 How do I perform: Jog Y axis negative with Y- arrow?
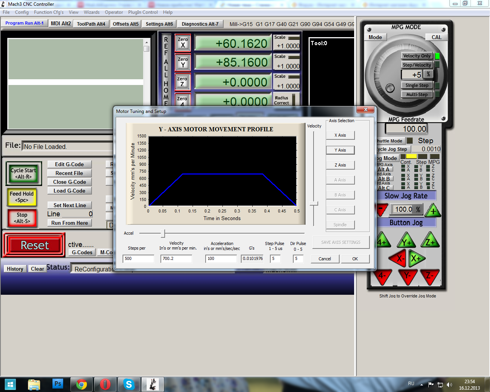pyautogui.click(x=407, y=276)
